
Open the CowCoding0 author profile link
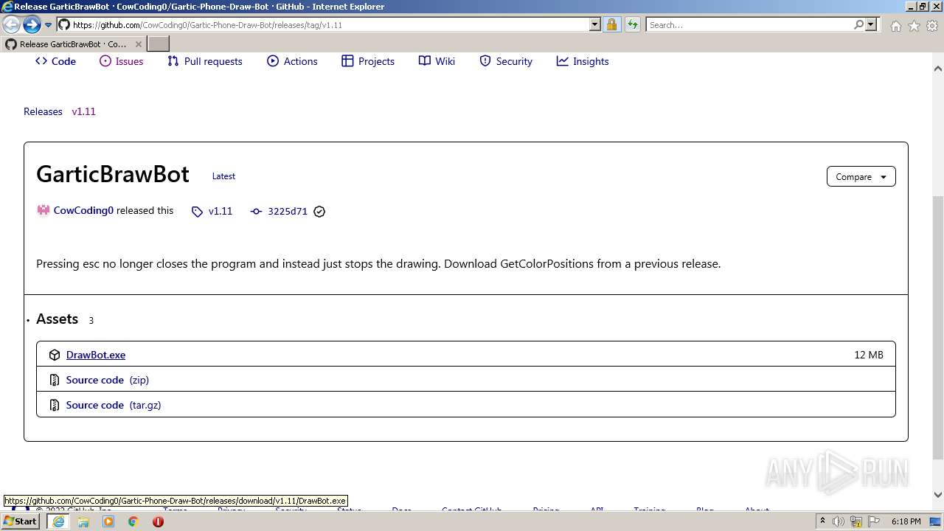pos(83,210)
